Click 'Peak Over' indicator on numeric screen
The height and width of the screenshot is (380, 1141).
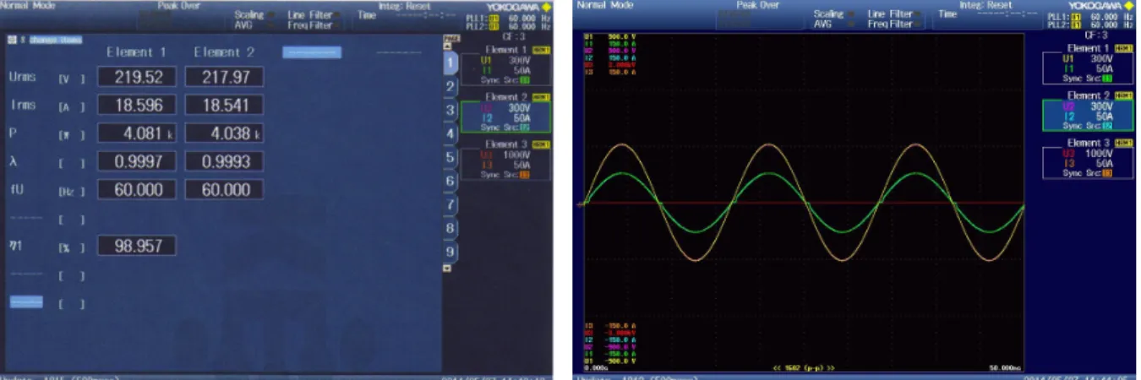pyautogui.click(x=177, y=5)
